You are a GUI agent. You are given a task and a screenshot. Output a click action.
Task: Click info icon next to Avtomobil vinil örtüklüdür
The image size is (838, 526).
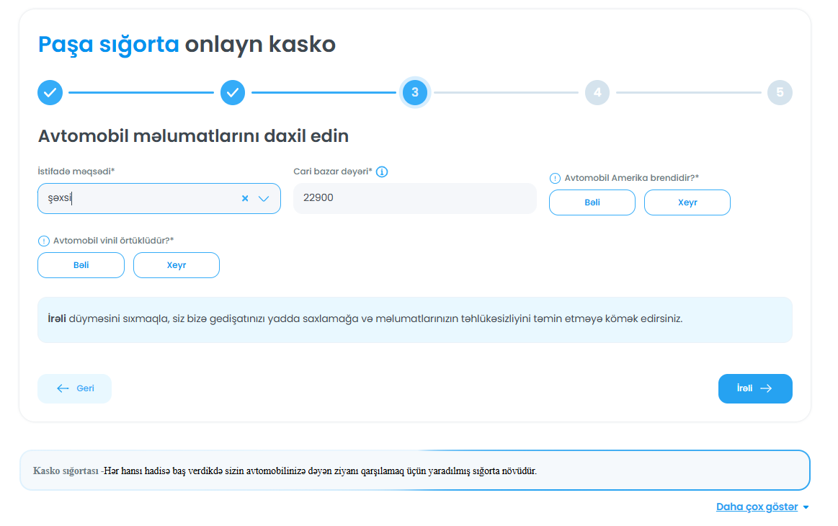coord(43,241)
